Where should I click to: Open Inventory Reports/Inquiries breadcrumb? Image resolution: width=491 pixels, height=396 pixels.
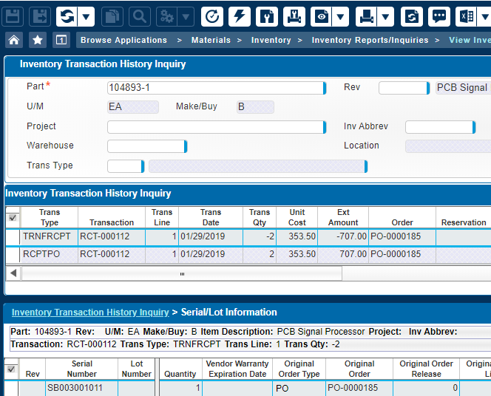tap(370, 40)
